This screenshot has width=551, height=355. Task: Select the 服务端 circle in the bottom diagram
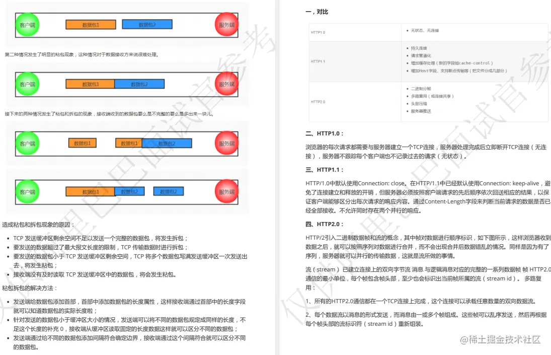point(226,191)
